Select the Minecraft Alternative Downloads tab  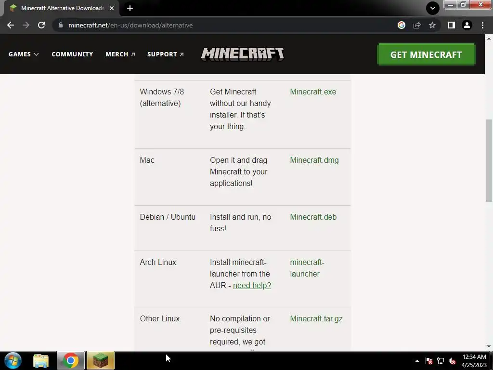(x=60, y=8)
